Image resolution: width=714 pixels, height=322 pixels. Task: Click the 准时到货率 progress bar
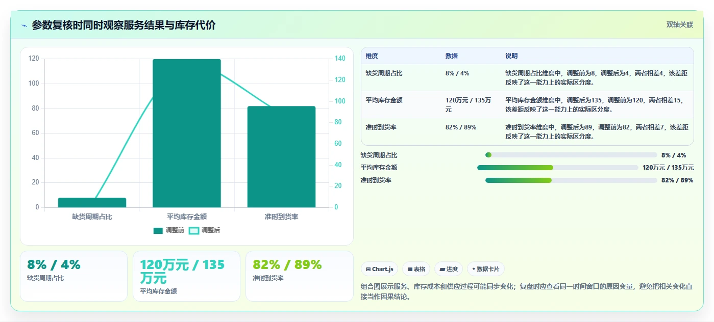(571, 180)
